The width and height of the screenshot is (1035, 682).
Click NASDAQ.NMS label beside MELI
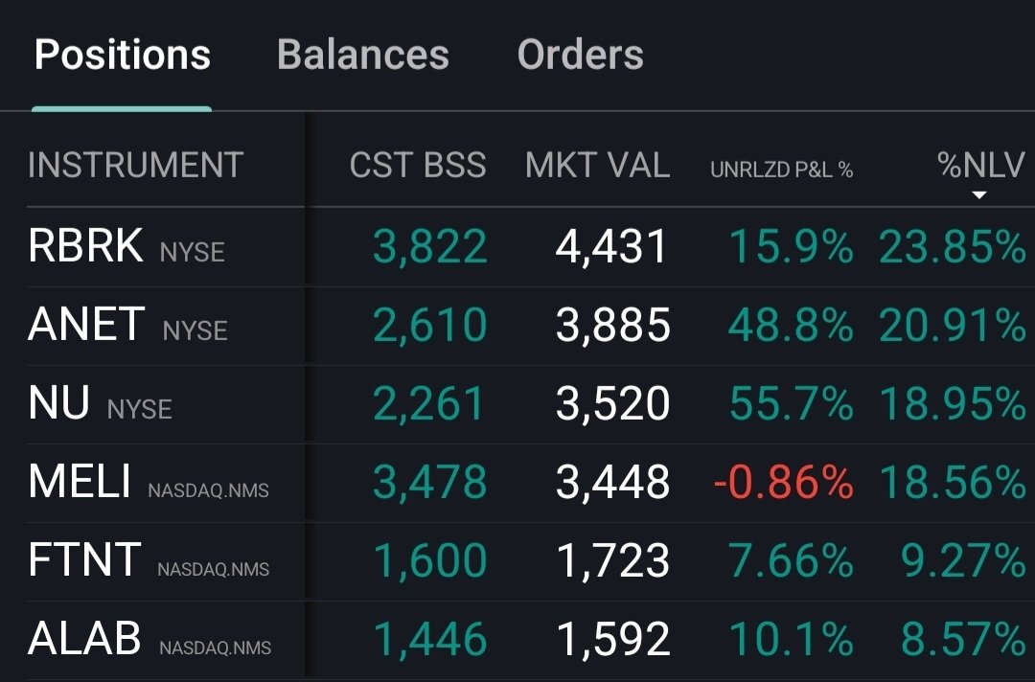(x=208, y=490)
